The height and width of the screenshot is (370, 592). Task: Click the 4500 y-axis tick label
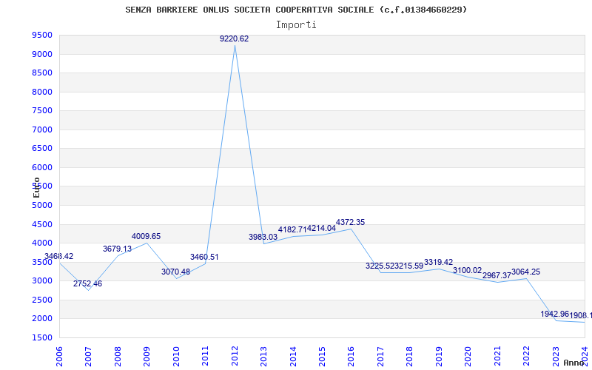42,224
